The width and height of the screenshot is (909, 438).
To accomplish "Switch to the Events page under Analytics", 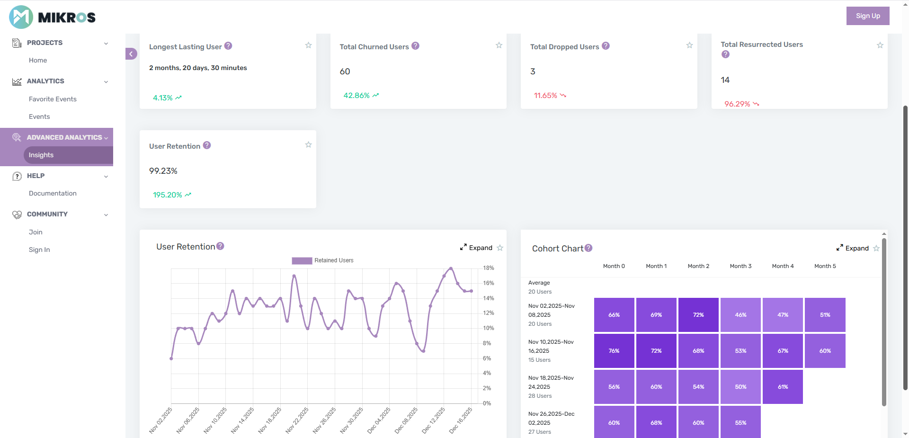I will click(x=39, y=116).
